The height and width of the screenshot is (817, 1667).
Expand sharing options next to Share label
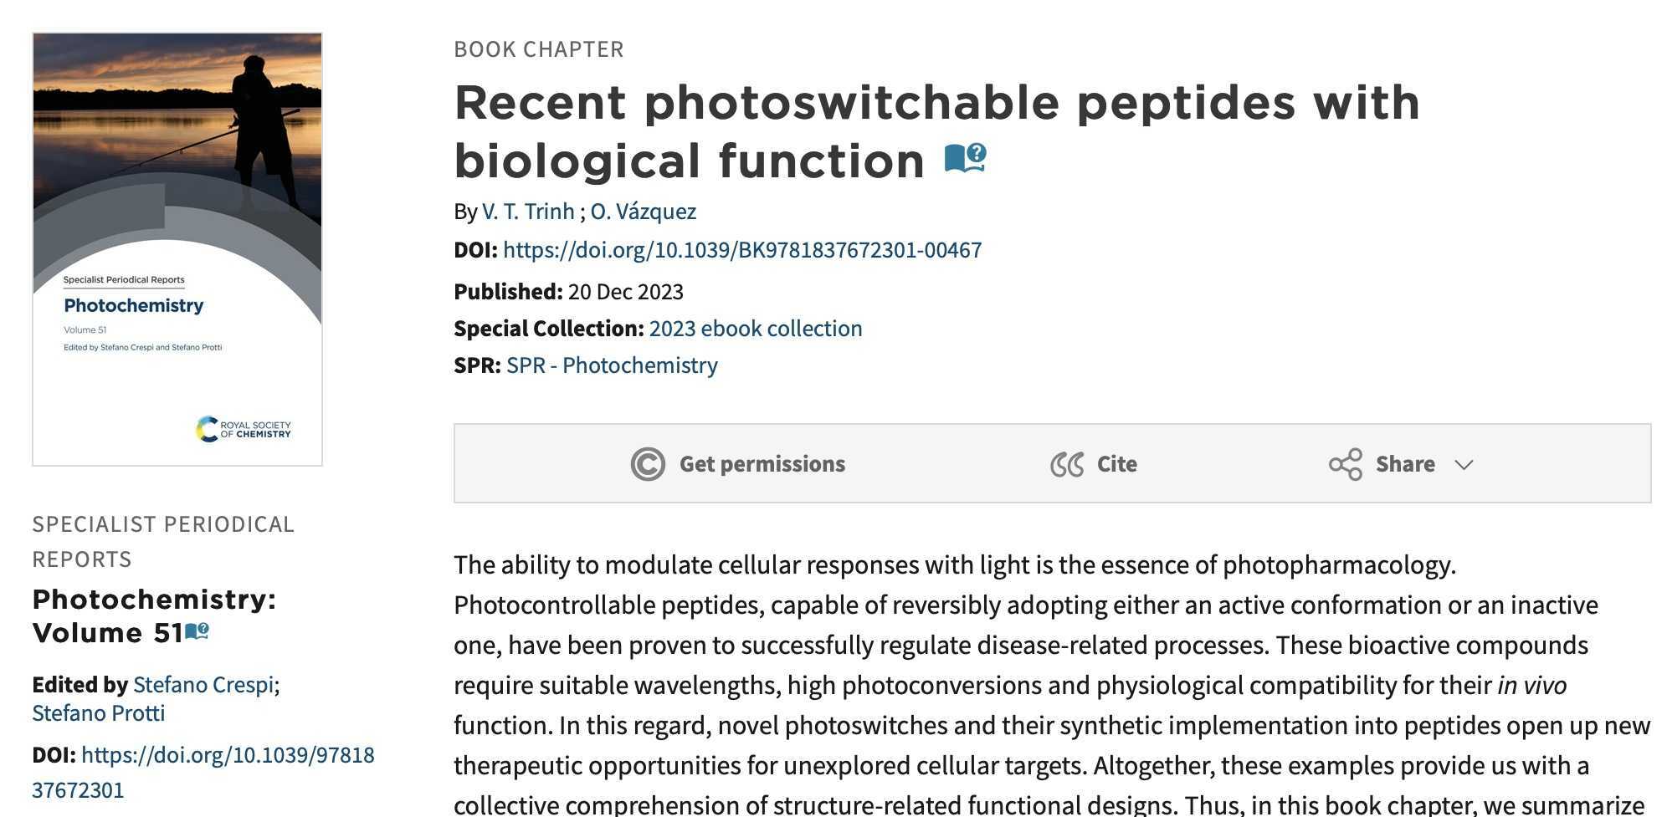[1464, 466]
